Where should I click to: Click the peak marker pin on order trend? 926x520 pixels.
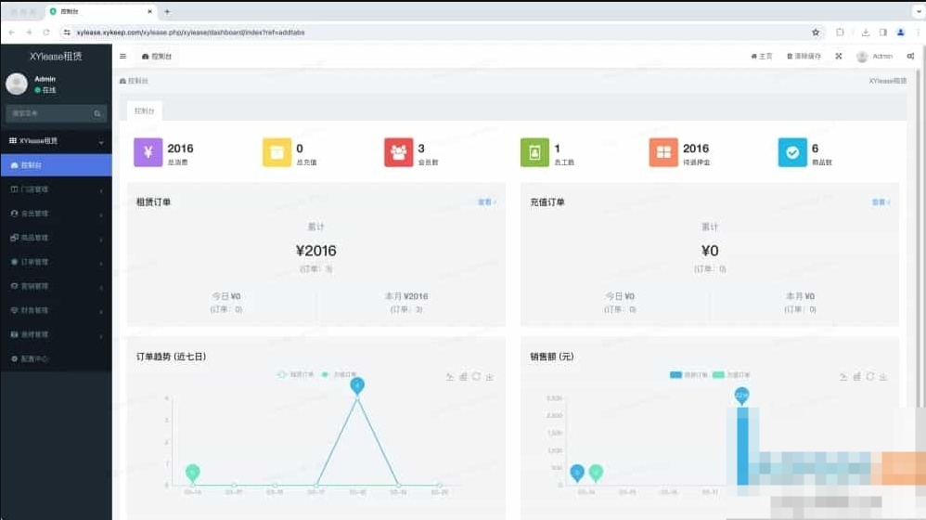pos(357,386)
